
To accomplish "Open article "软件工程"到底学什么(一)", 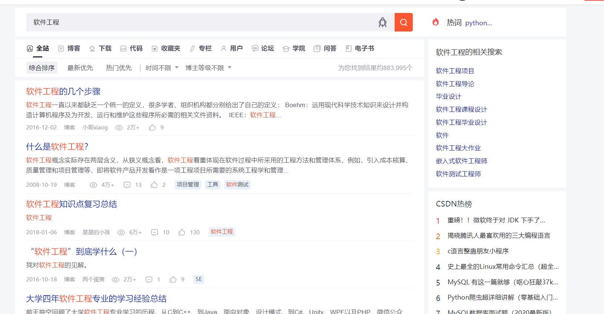I will [84, 252].
